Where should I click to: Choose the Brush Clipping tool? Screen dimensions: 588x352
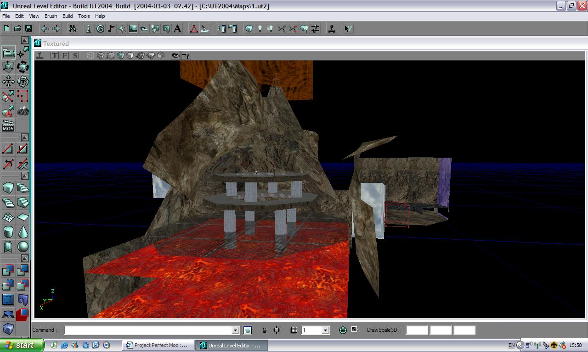coord(8,96)
